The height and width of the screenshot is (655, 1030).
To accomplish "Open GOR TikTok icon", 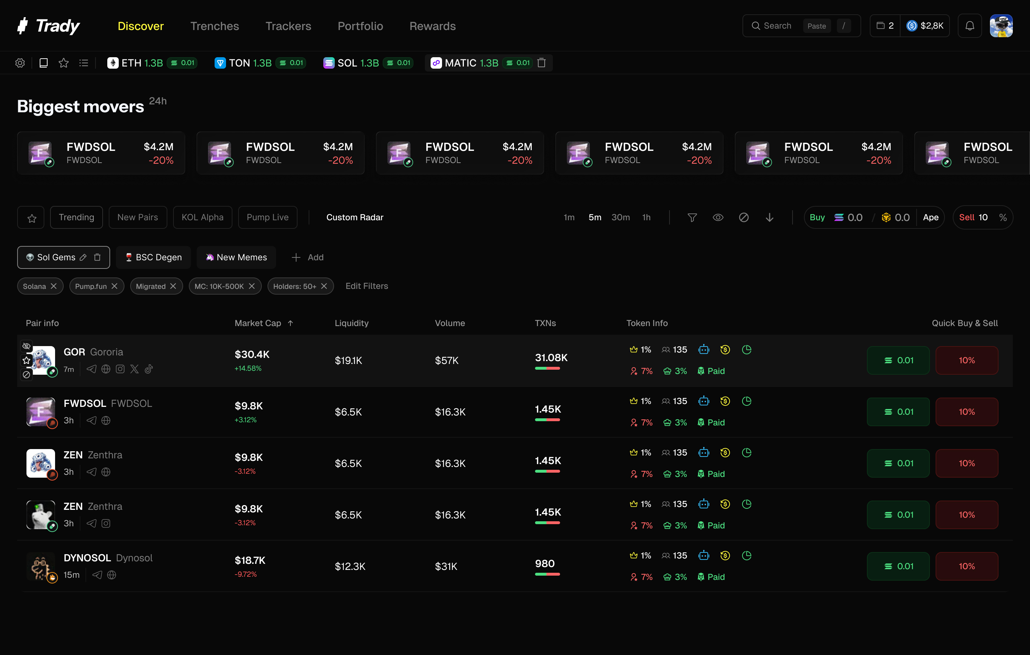I will (149, 369).
